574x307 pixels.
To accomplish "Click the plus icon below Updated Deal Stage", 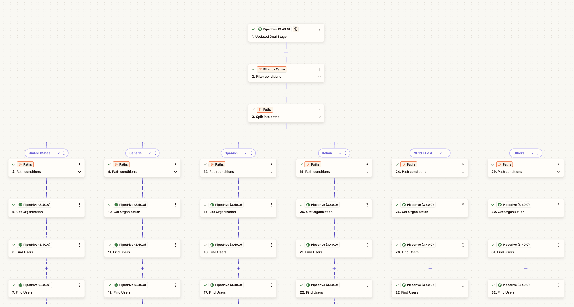I will (x=286, y=53).
